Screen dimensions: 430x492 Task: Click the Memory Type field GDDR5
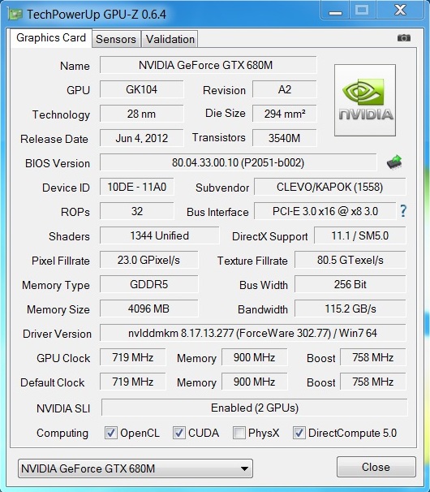point(148,284)
